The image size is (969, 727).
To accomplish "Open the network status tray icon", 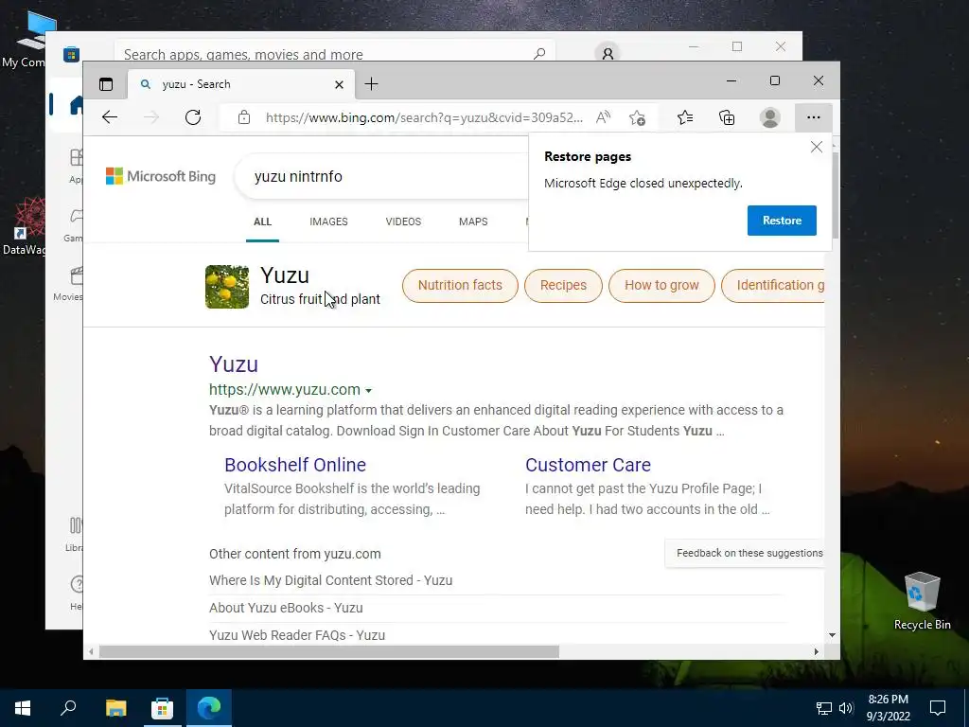I will (x=824, y=708).
